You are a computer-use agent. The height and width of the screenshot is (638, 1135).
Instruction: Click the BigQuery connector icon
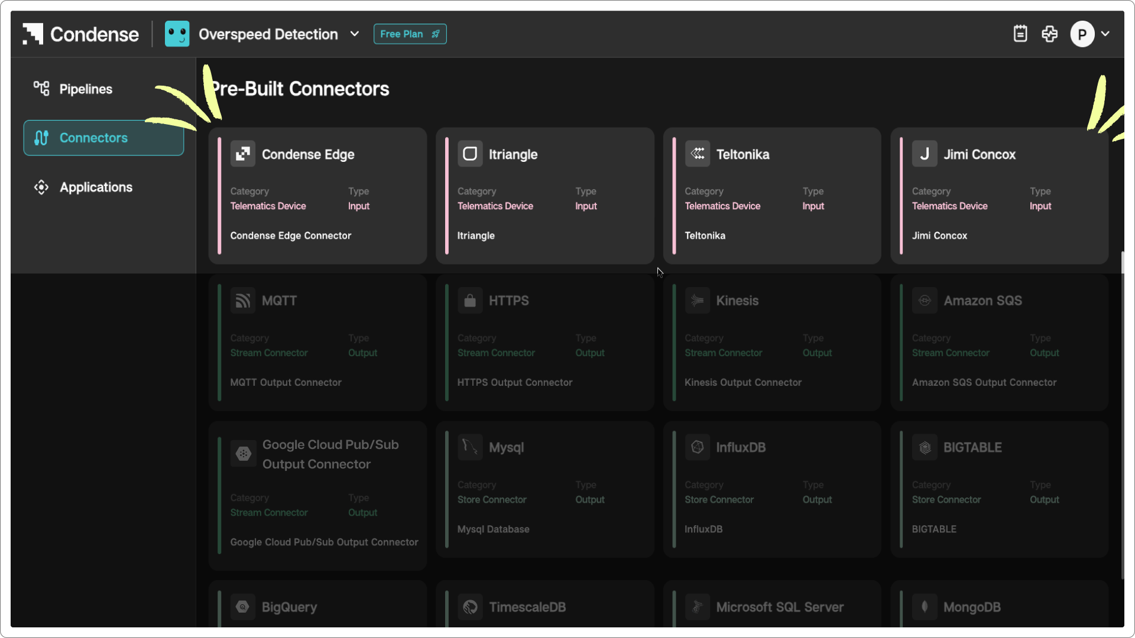click(243, 607)
